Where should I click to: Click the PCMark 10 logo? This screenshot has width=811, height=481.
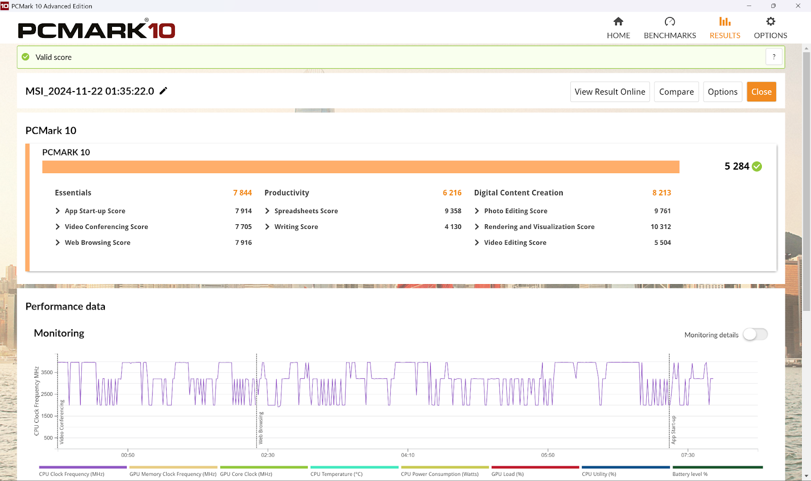coord(96,29)
